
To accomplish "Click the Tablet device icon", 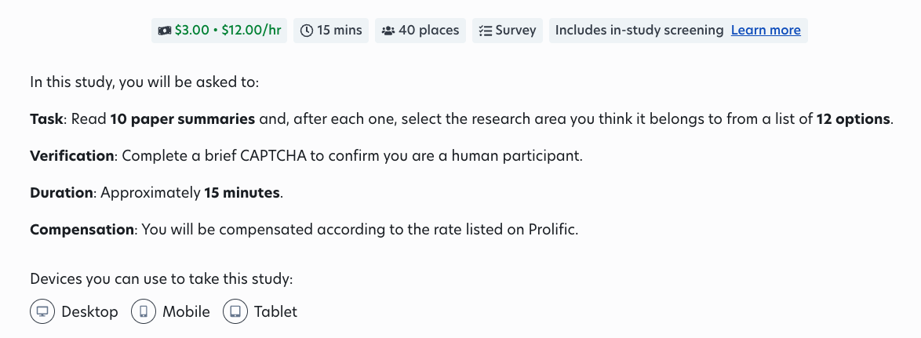I will [235, 311].
